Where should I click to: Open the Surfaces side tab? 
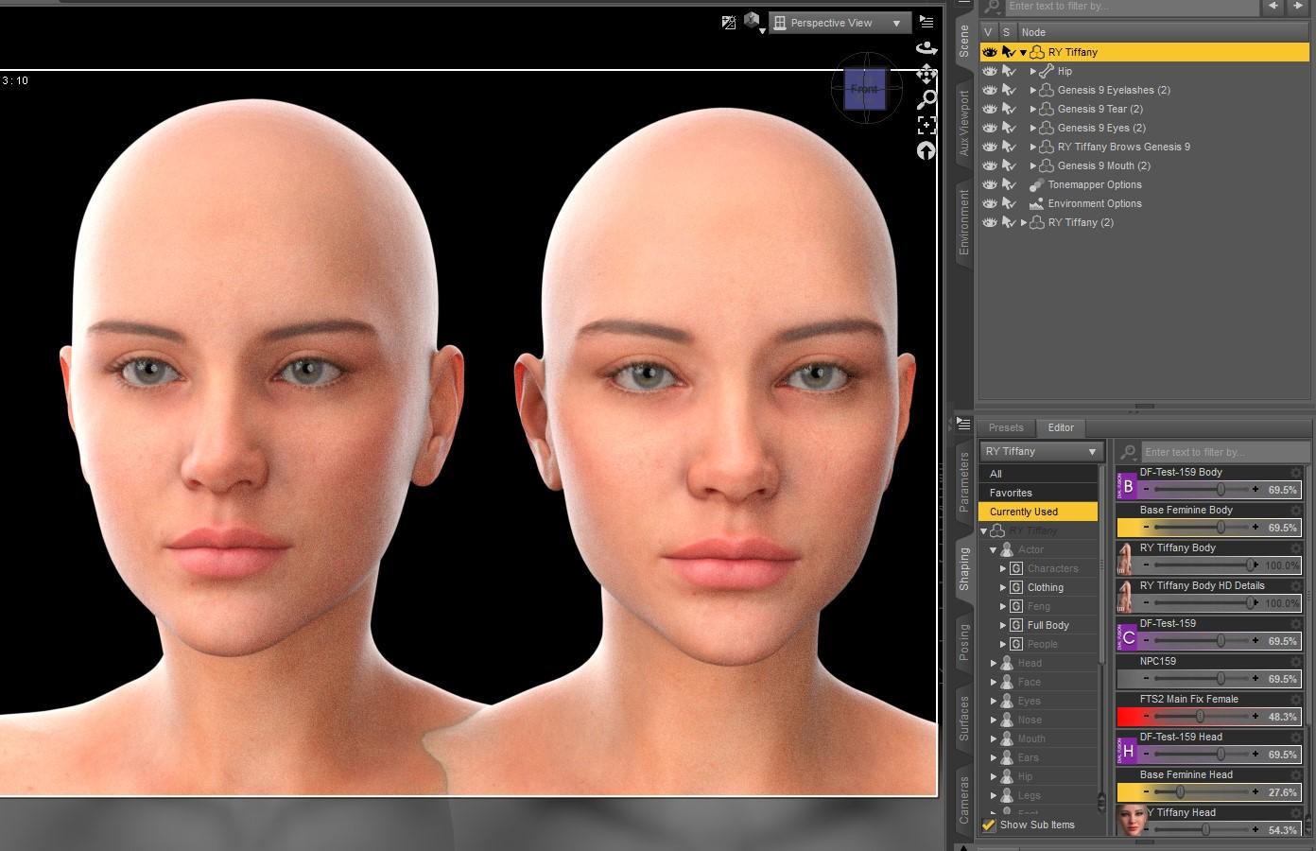[964, 718]
